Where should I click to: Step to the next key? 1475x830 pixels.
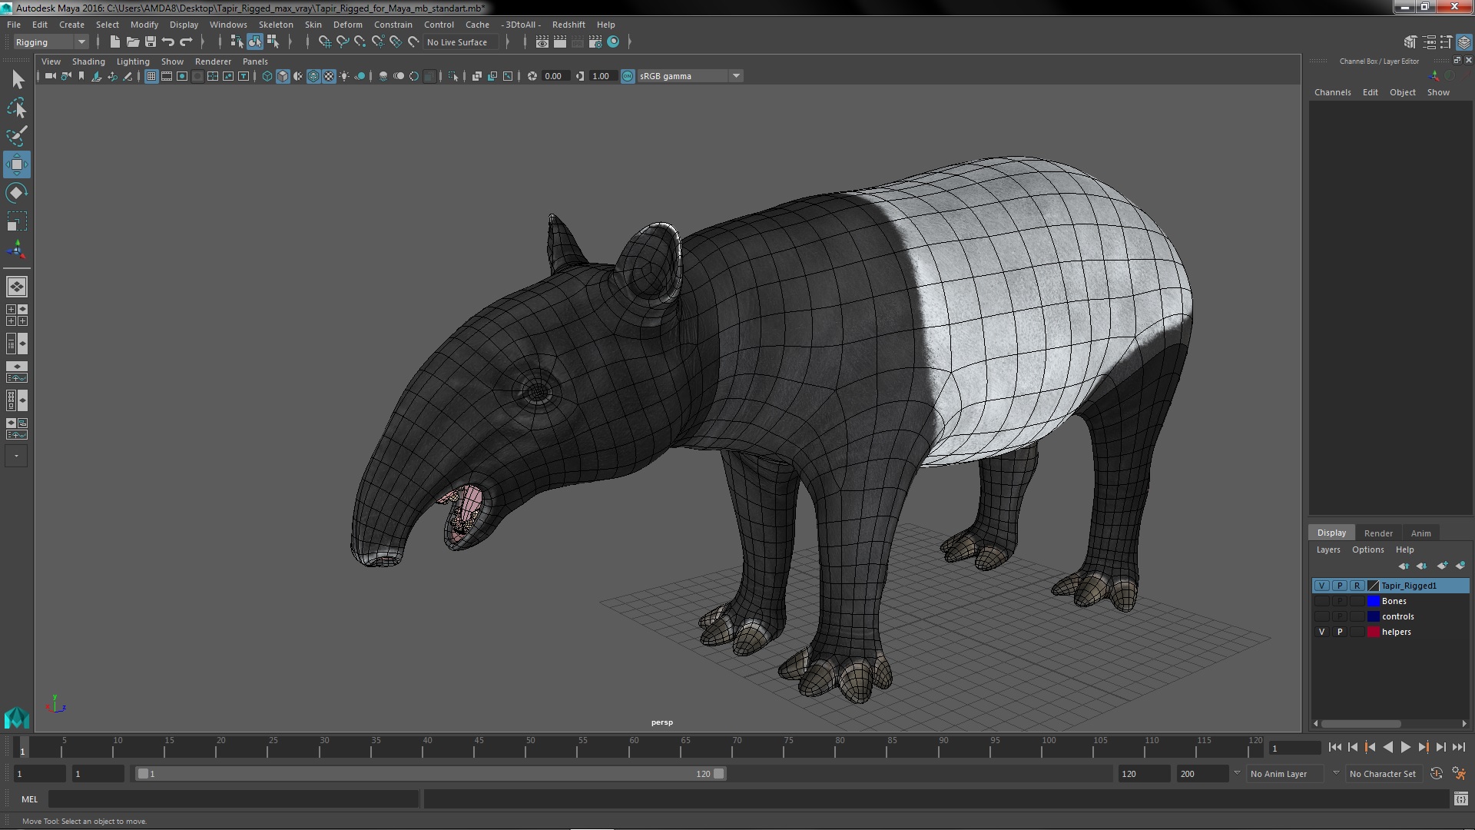click(x=1423, y=747)
